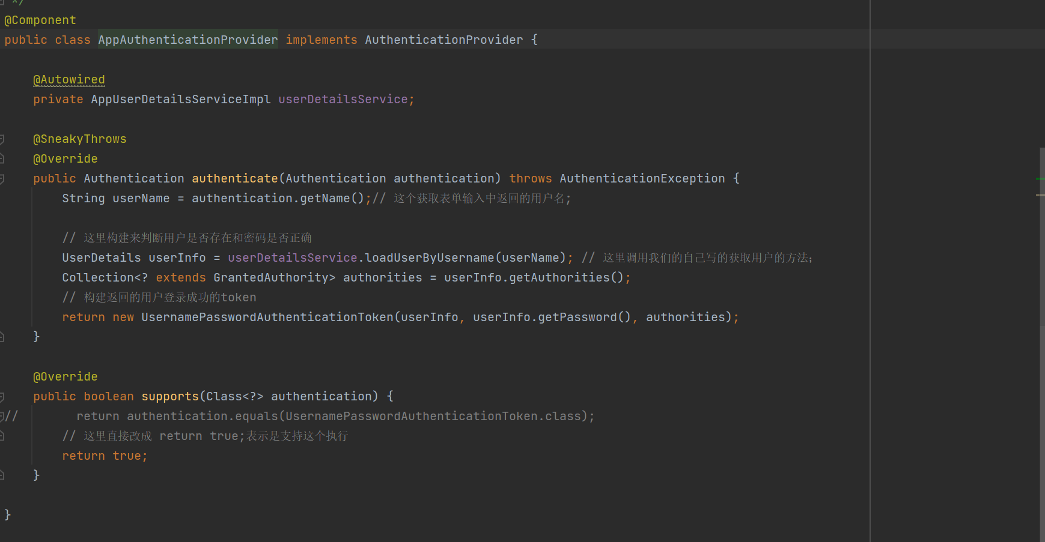1045x542 pixels.
Task: Click UsernamePasswordAuthenticationToken in the return new statement
Action: 267,318
